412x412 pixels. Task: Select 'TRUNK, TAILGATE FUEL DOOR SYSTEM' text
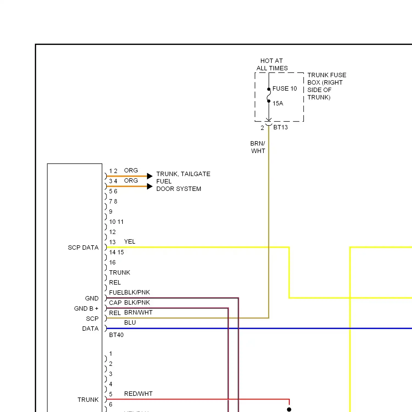pyautogui.click(x=183, y=181)
